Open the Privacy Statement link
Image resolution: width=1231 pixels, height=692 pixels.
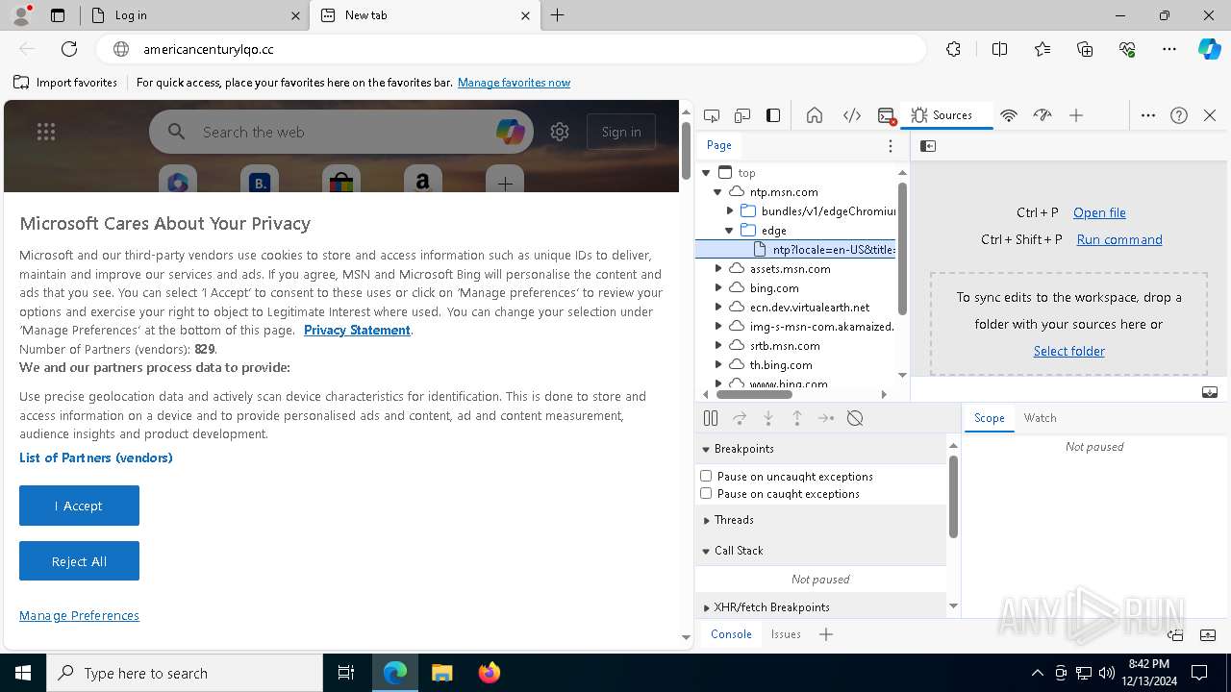coord(357,330)
